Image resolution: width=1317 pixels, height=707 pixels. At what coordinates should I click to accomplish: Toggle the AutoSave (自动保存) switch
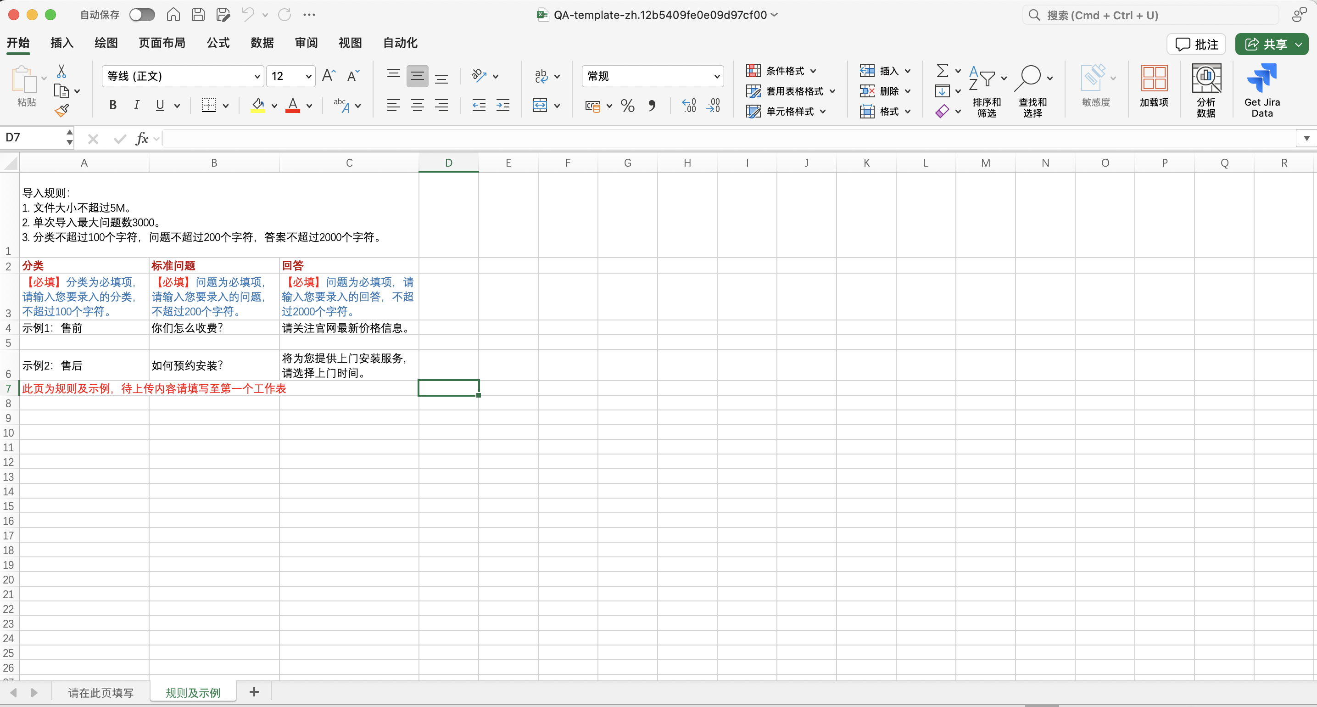coord(142,15)
